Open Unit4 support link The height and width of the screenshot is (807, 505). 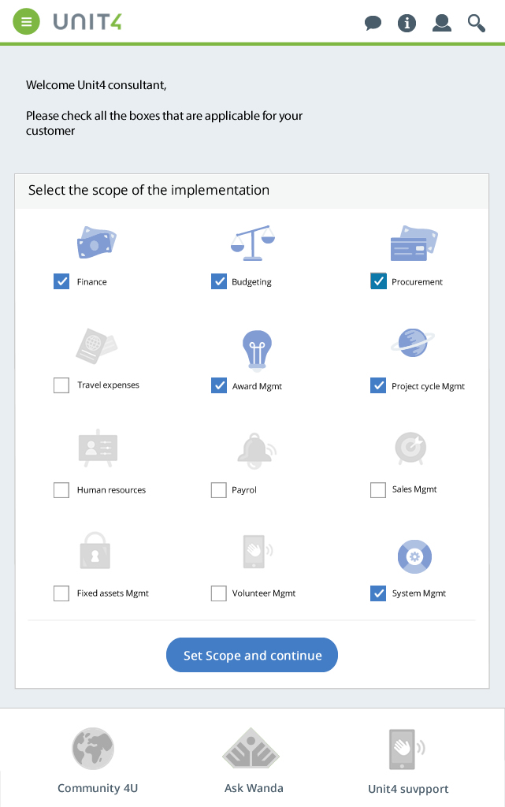tap(408, 762)
